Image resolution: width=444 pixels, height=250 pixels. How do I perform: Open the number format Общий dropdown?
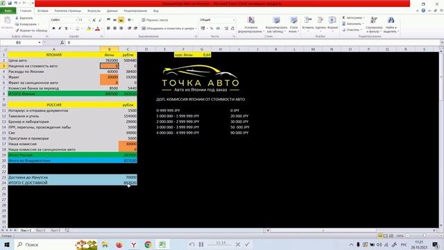tap(234, 20)
